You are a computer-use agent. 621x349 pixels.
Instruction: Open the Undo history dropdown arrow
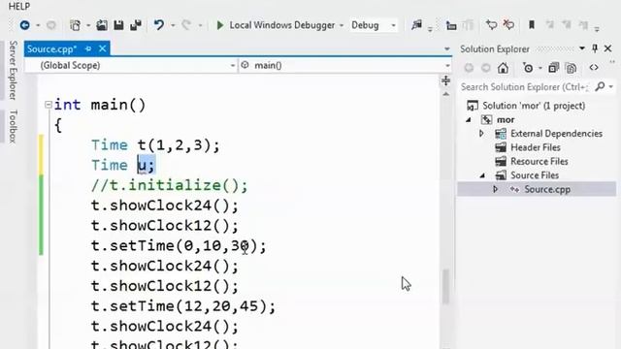(173, 26)
